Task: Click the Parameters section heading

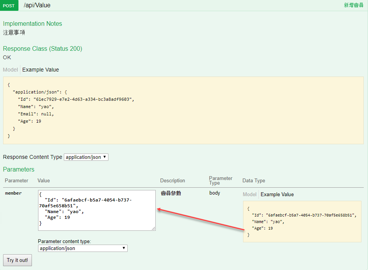Action: pos(18,169)
